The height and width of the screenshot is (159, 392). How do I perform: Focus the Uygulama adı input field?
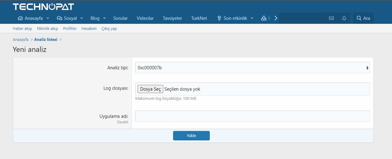coord(252,116)
